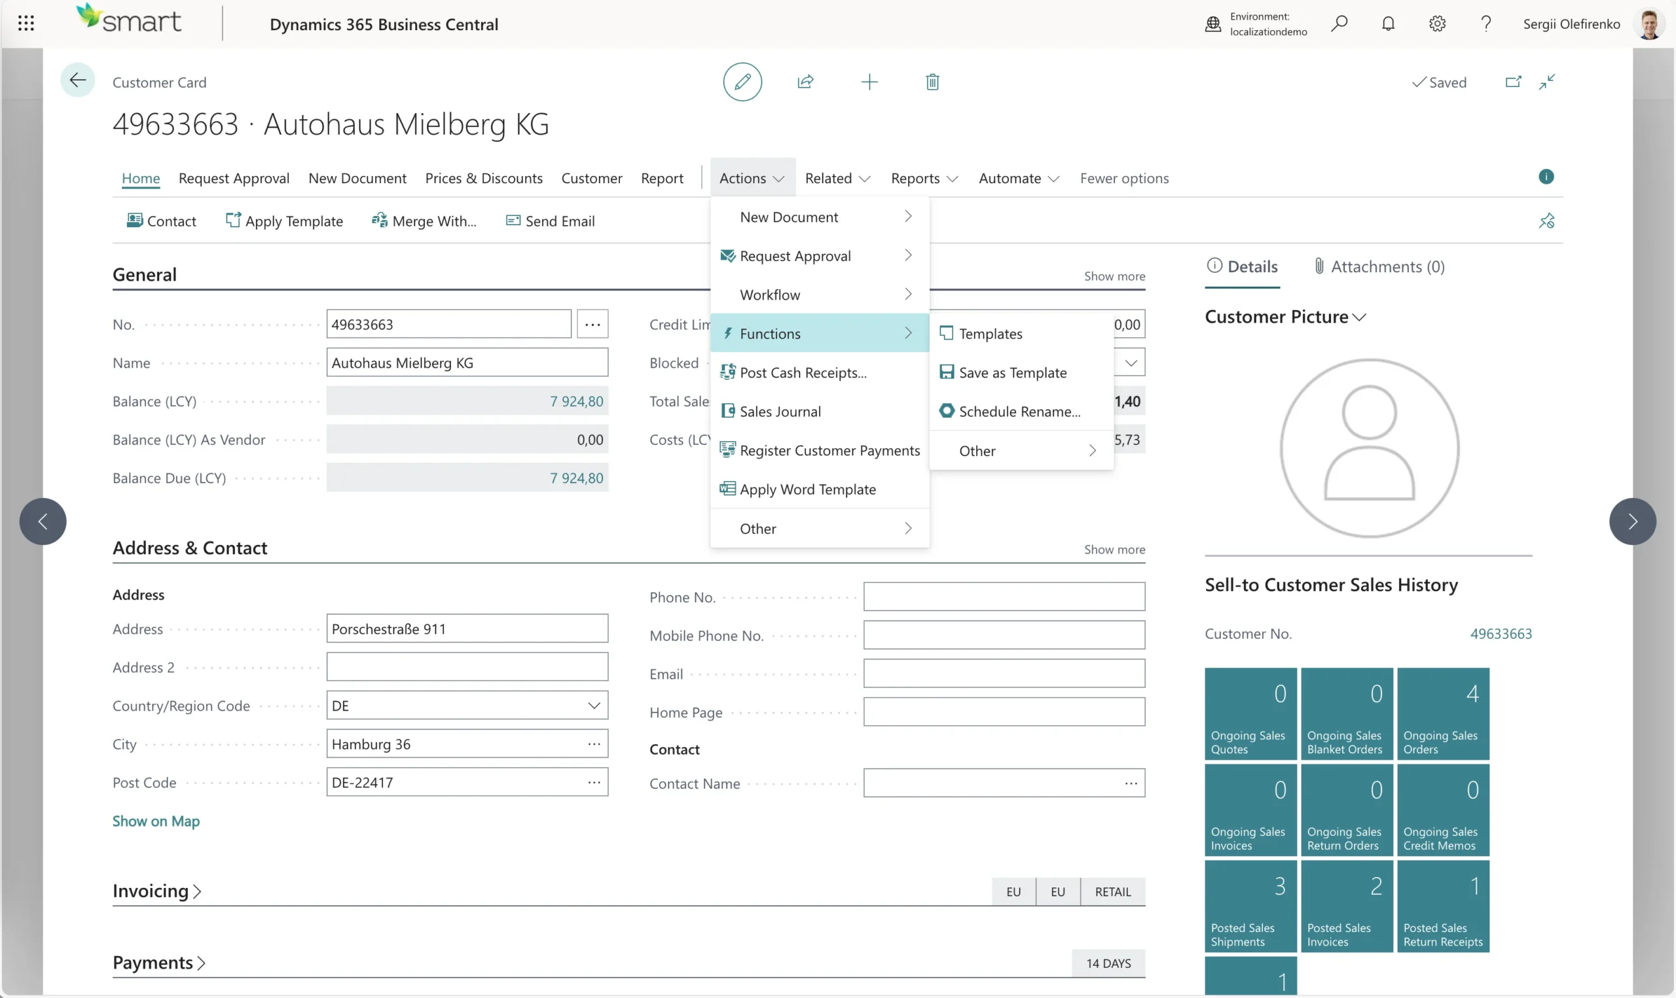Click the share icon in header
This screenshot has height=998, width=1676.
[805, 82]
